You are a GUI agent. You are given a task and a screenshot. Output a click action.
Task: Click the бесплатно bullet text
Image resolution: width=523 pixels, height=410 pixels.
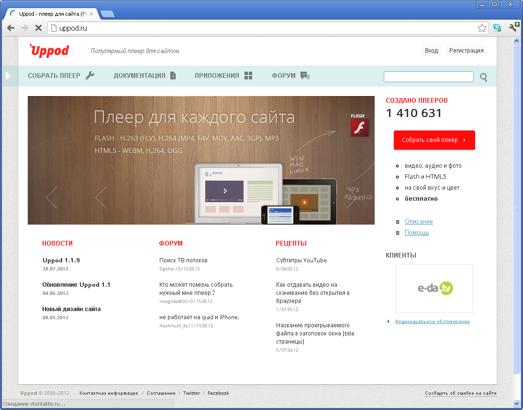(421, 199)
